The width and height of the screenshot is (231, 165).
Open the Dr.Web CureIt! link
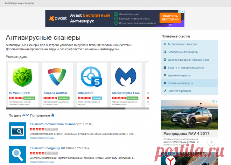point(20,93)
